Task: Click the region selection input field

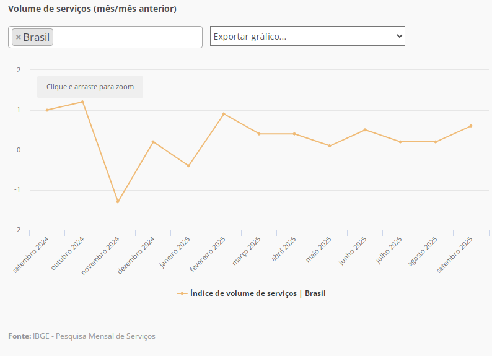Action: [x=127, y=37]
